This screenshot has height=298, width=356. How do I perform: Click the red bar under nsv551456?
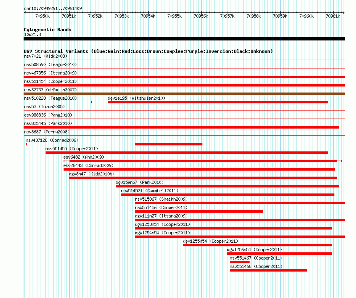coord(199,211)
